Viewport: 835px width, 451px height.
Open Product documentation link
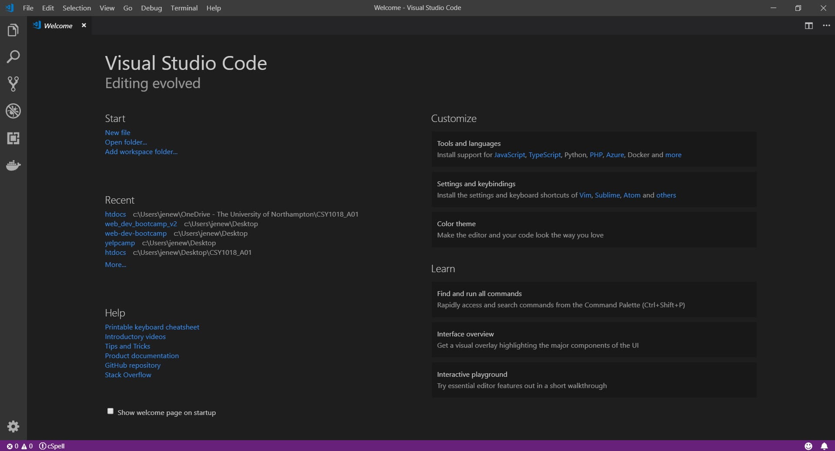click(x=142, y=356)
